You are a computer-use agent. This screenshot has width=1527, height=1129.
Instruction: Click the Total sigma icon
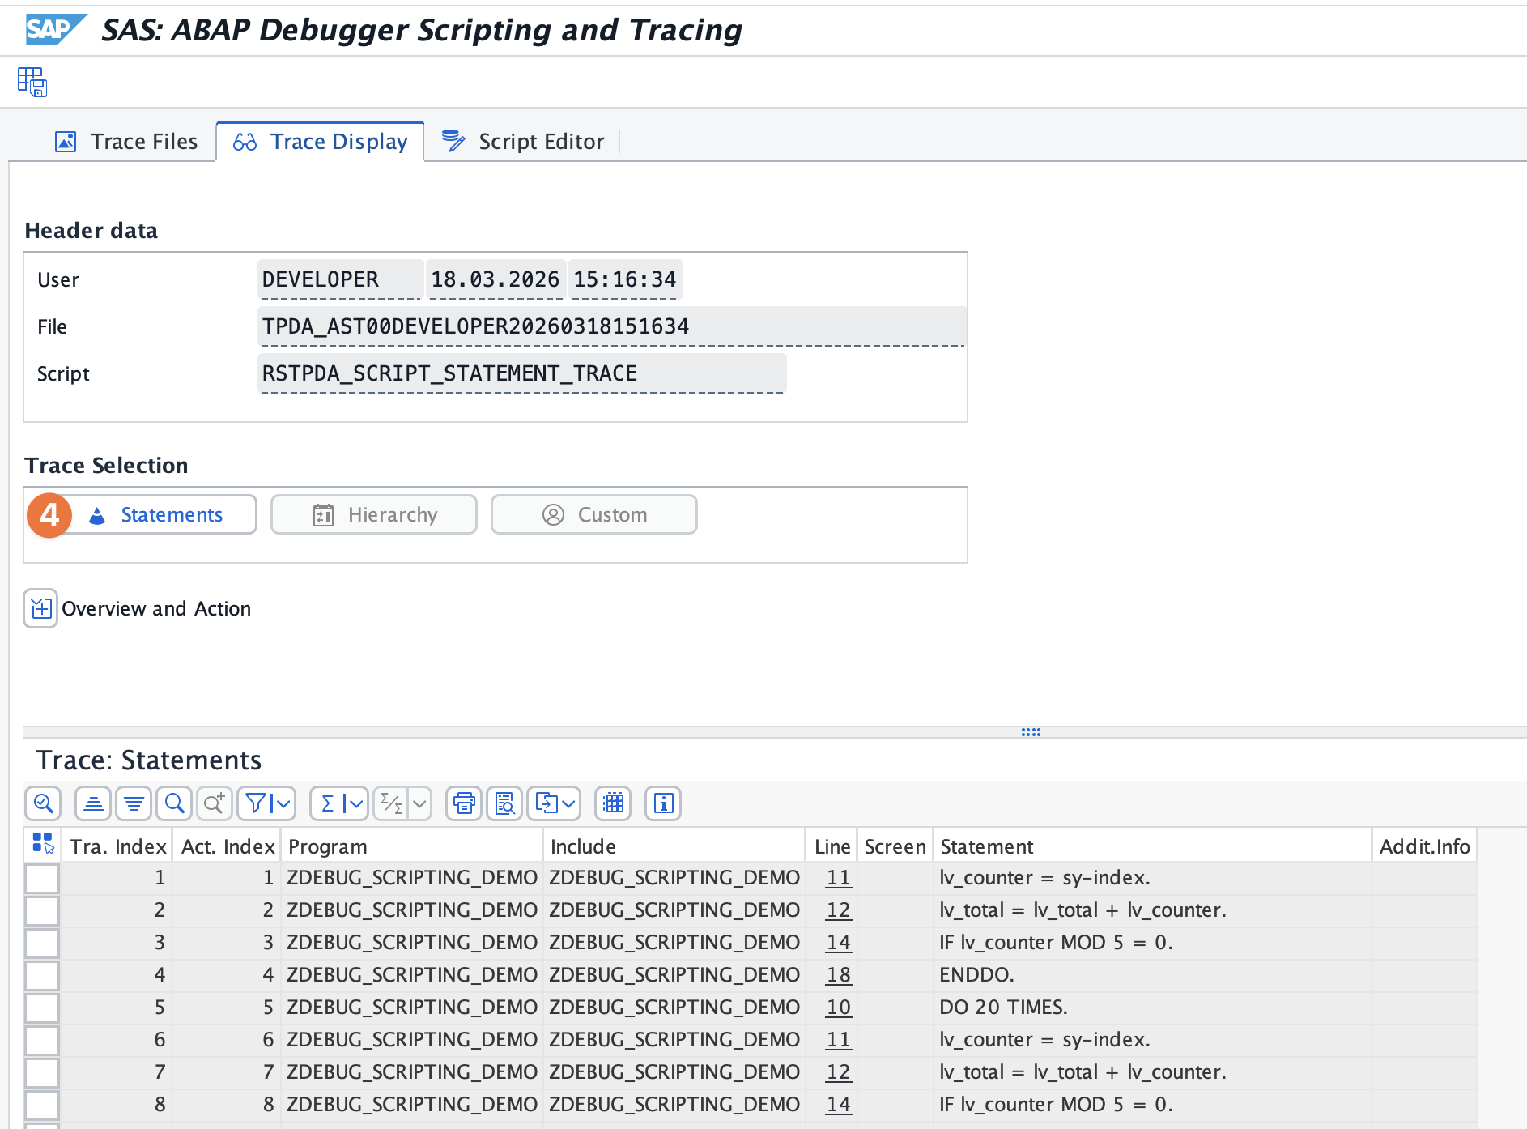328,803
